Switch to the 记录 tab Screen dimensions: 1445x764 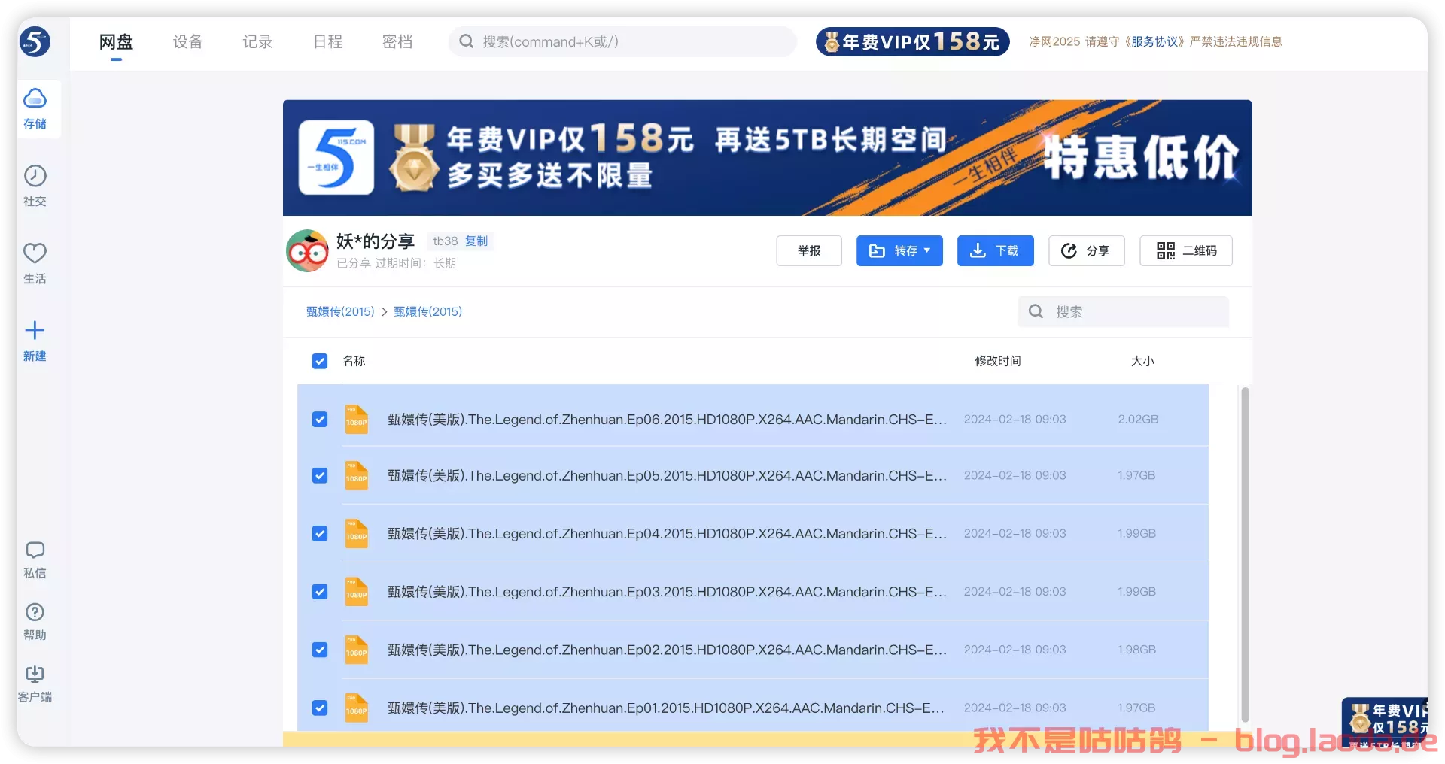257,41
